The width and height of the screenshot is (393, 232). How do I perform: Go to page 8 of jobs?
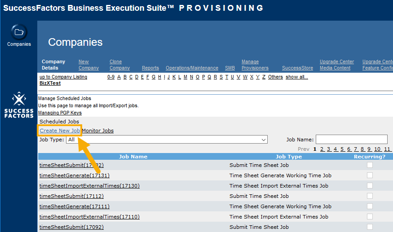tap(362, 149)
